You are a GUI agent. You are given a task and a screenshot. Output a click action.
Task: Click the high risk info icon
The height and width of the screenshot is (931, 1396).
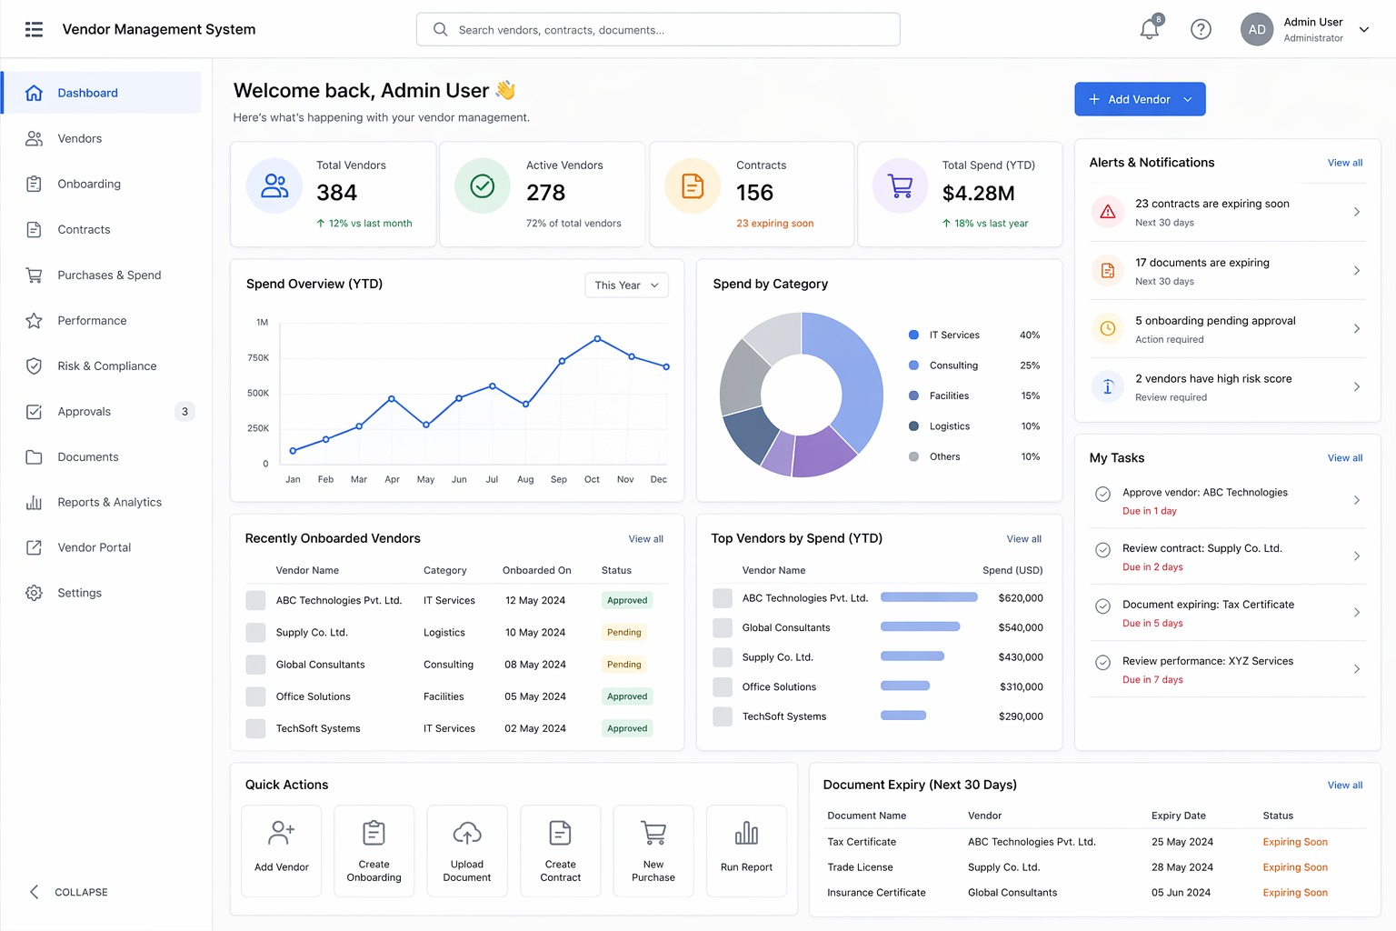pos(1108,386)
